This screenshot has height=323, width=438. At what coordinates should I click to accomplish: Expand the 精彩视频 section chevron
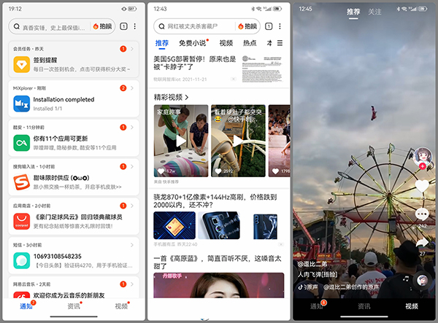[x=186, y=97]
